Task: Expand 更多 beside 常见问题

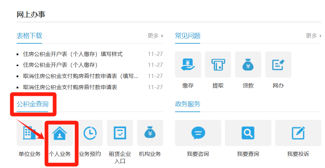Action: tap(313, 36)
